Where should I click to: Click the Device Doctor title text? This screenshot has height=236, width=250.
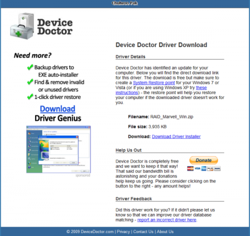55,26
